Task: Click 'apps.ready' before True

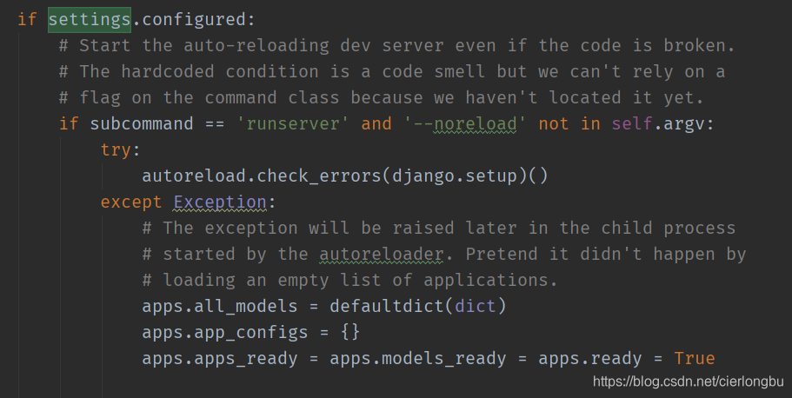Action: [590, 359]
